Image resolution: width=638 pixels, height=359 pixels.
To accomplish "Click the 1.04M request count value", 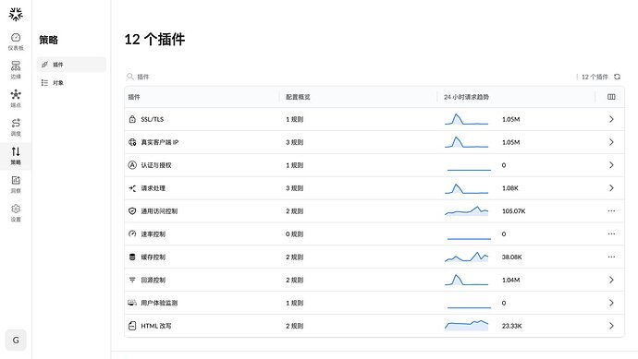I will coord(510,280).
